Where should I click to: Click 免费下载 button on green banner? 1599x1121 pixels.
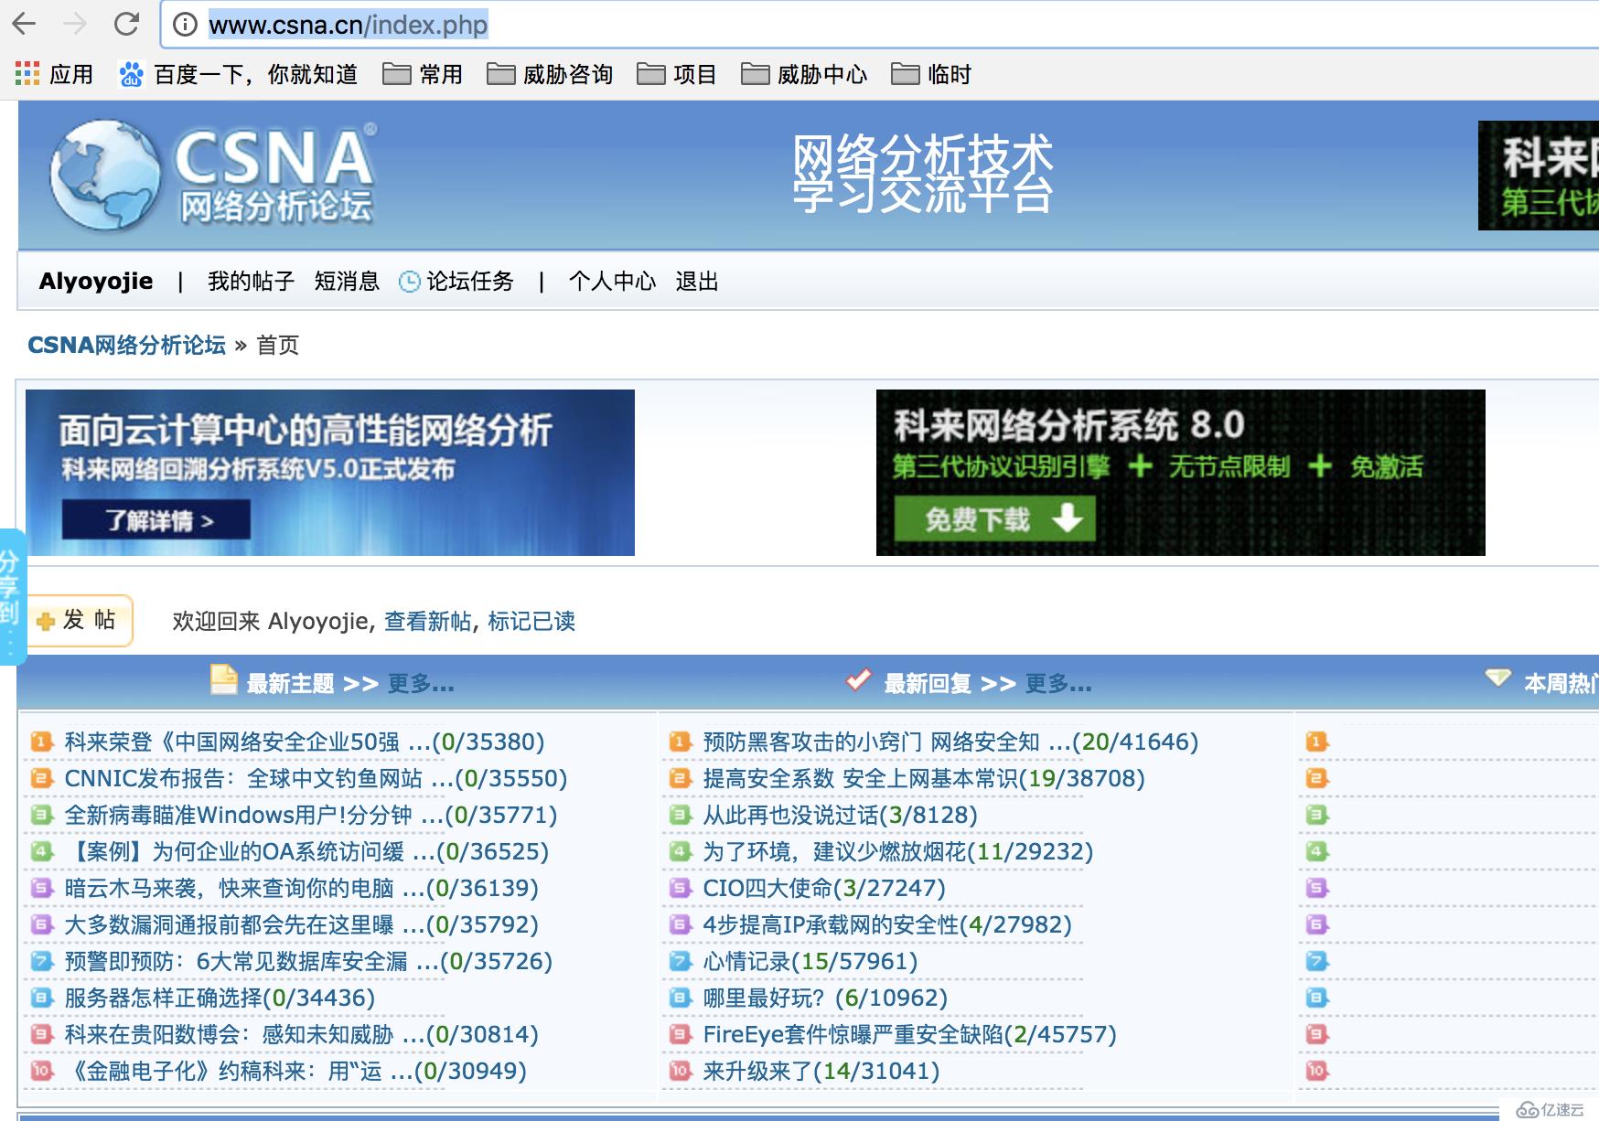point(994,519)
